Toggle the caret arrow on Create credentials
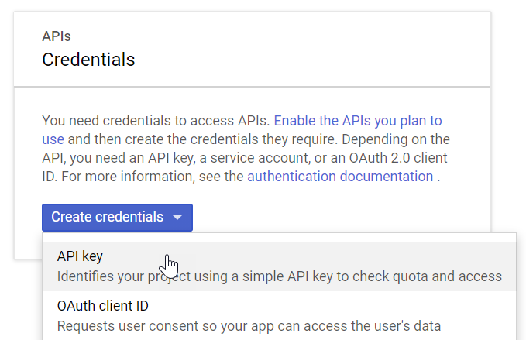 pos(177,218)
